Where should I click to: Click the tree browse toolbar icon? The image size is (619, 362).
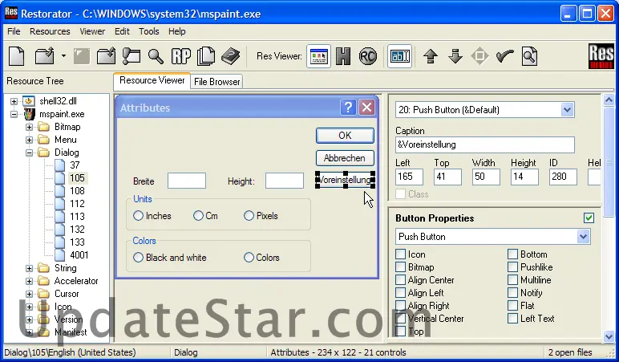click(131, 56)
